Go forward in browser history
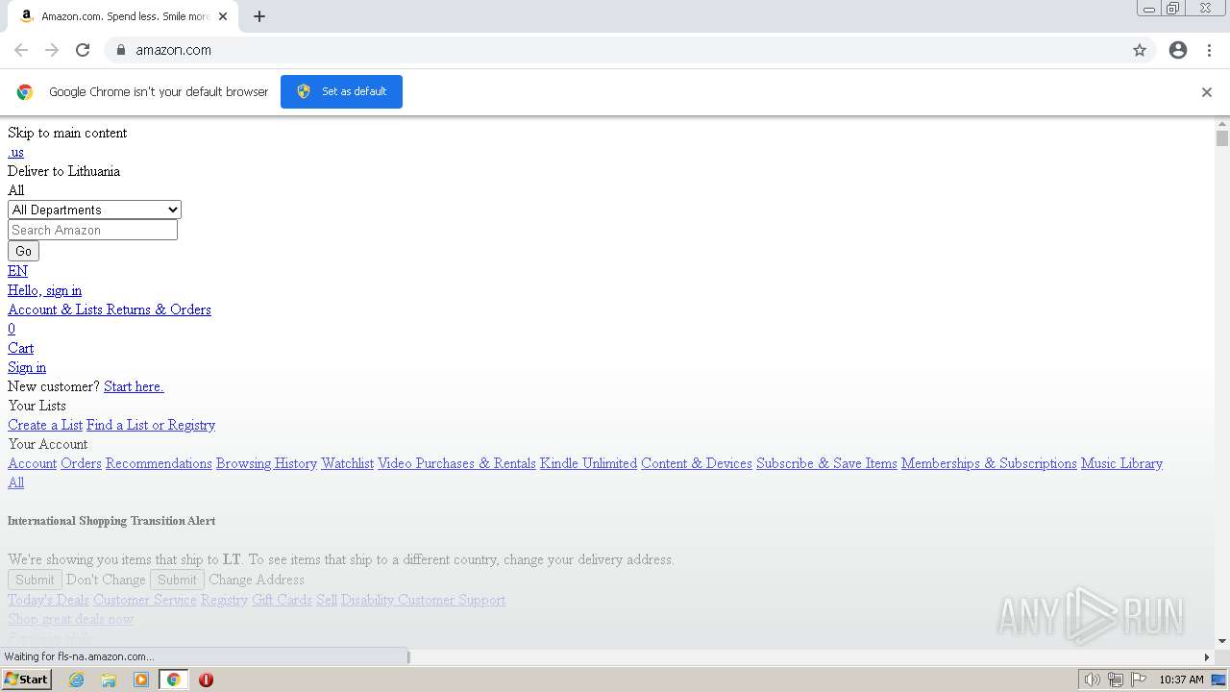Viewport: 1230px width, 692px height. (52, 50)
